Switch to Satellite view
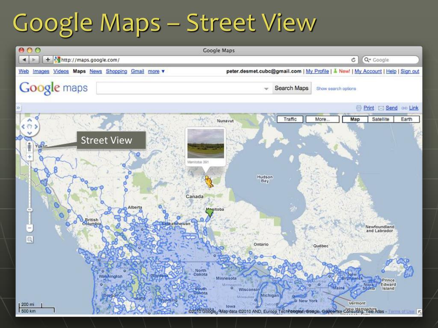This screenshot has width=438, height=328. pos(380,119)
